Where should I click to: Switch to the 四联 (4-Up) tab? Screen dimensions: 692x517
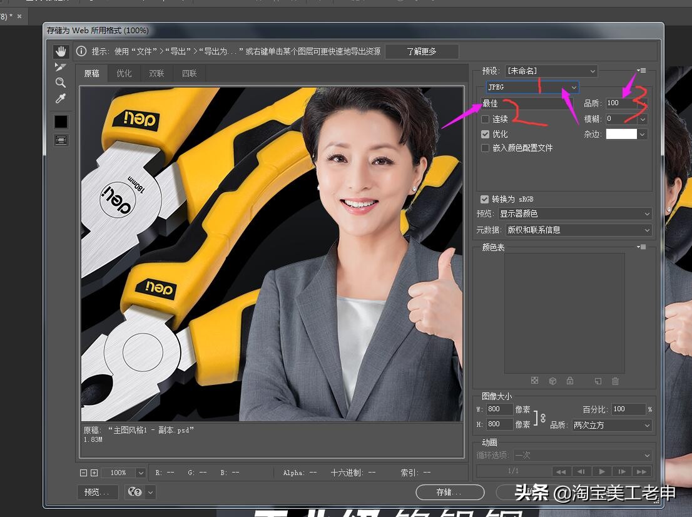point(189,73)
